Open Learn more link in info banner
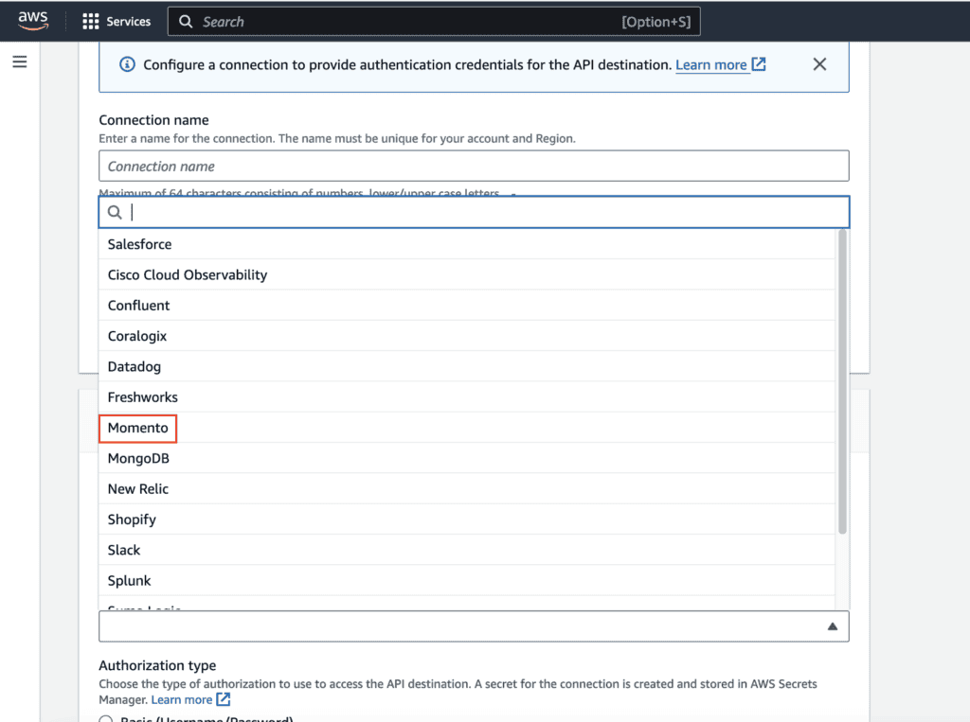This screenshot has height=722, width=970. click(710, 65)
